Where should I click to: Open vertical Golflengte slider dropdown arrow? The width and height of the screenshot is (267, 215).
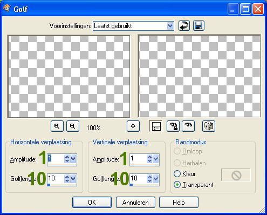point(156,179)
